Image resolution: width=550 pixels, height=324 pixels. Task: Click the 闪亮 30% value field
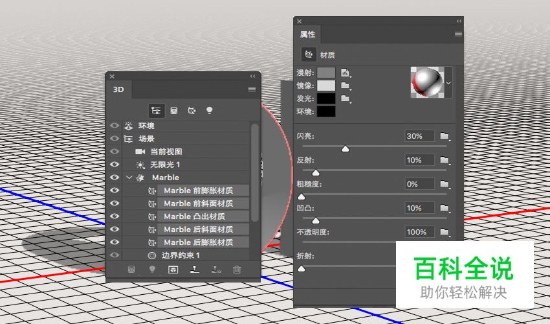419,136
